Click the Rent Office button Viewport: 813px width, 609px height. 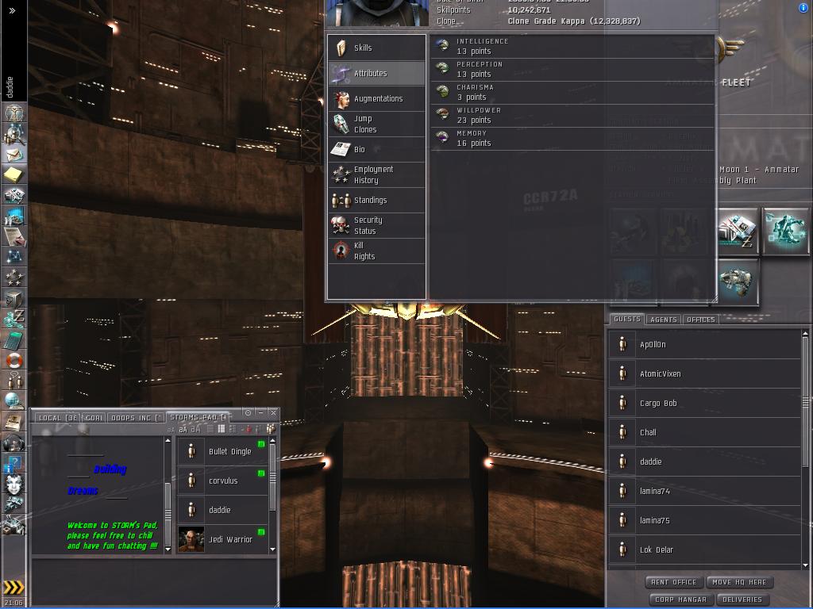tap(674, 582)
